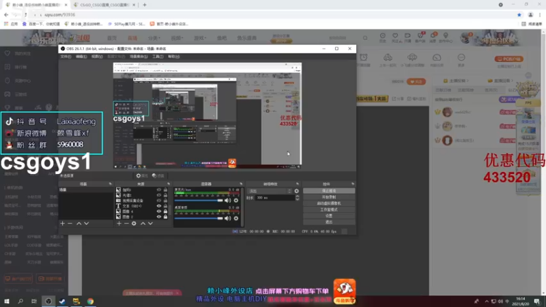Open the Douyu history clock icon
Image resolution: width=546 pixels, height=307 pixels.
(x=382, y=38)
